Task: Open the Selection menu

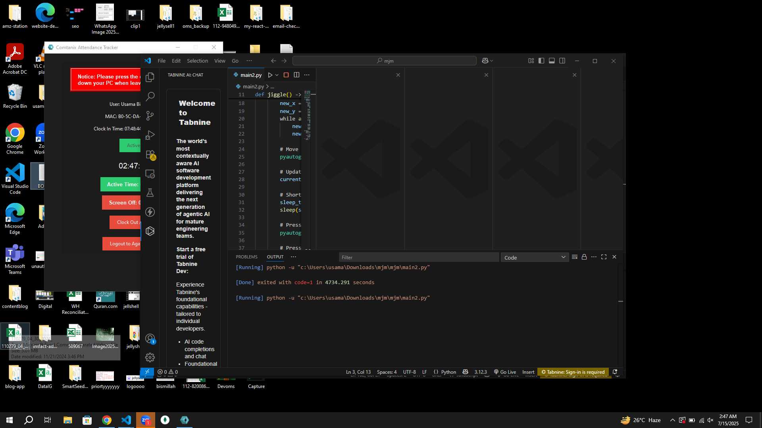Action: 197,61
